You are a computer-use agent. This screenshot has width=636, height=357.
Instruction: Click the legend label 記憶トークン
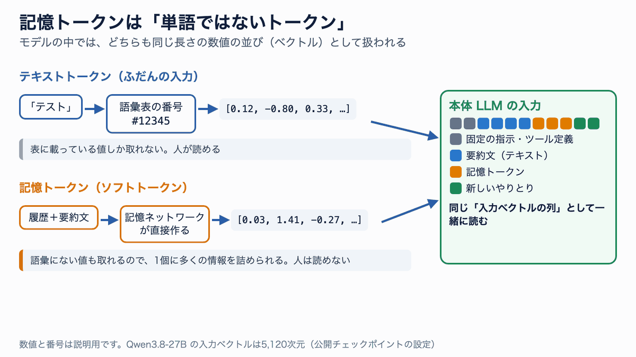coord(495,172)
